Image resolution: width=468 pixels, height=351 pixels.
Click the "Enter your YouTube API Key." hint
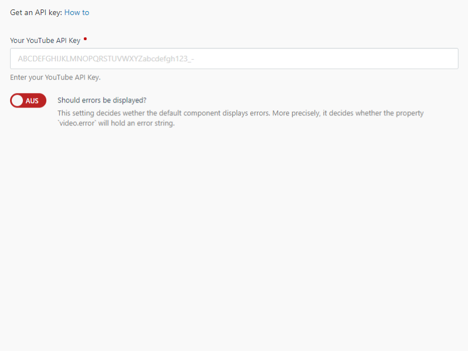click(55, 77)
